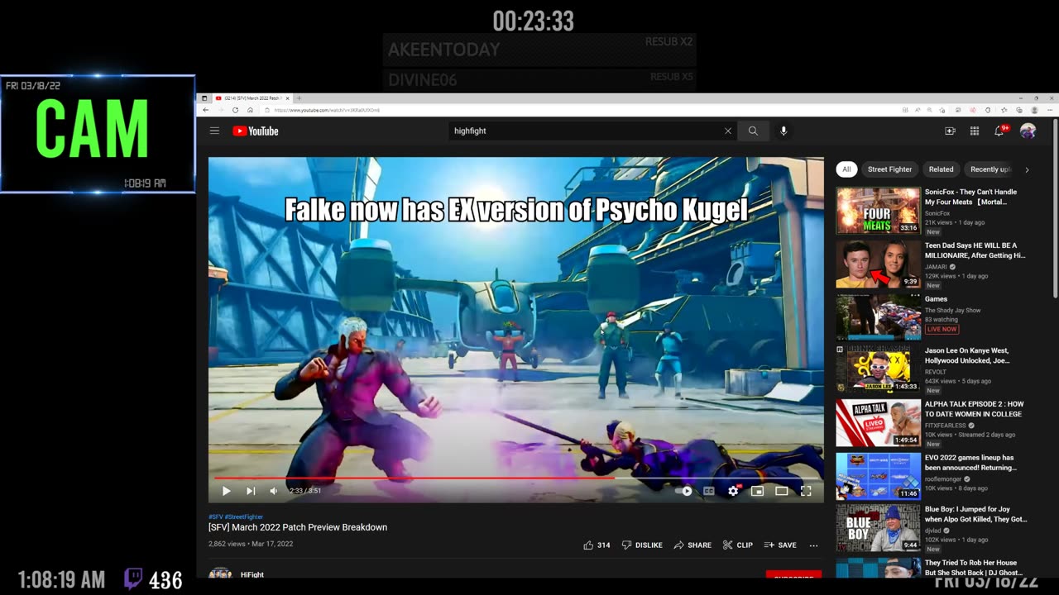Click the Alpha Talk video thumbnail

[x=878, y=423]
